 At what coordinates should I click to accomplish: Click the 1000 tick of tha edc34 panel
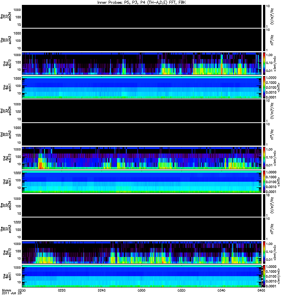pyautogui.click(x=17, y=10)
